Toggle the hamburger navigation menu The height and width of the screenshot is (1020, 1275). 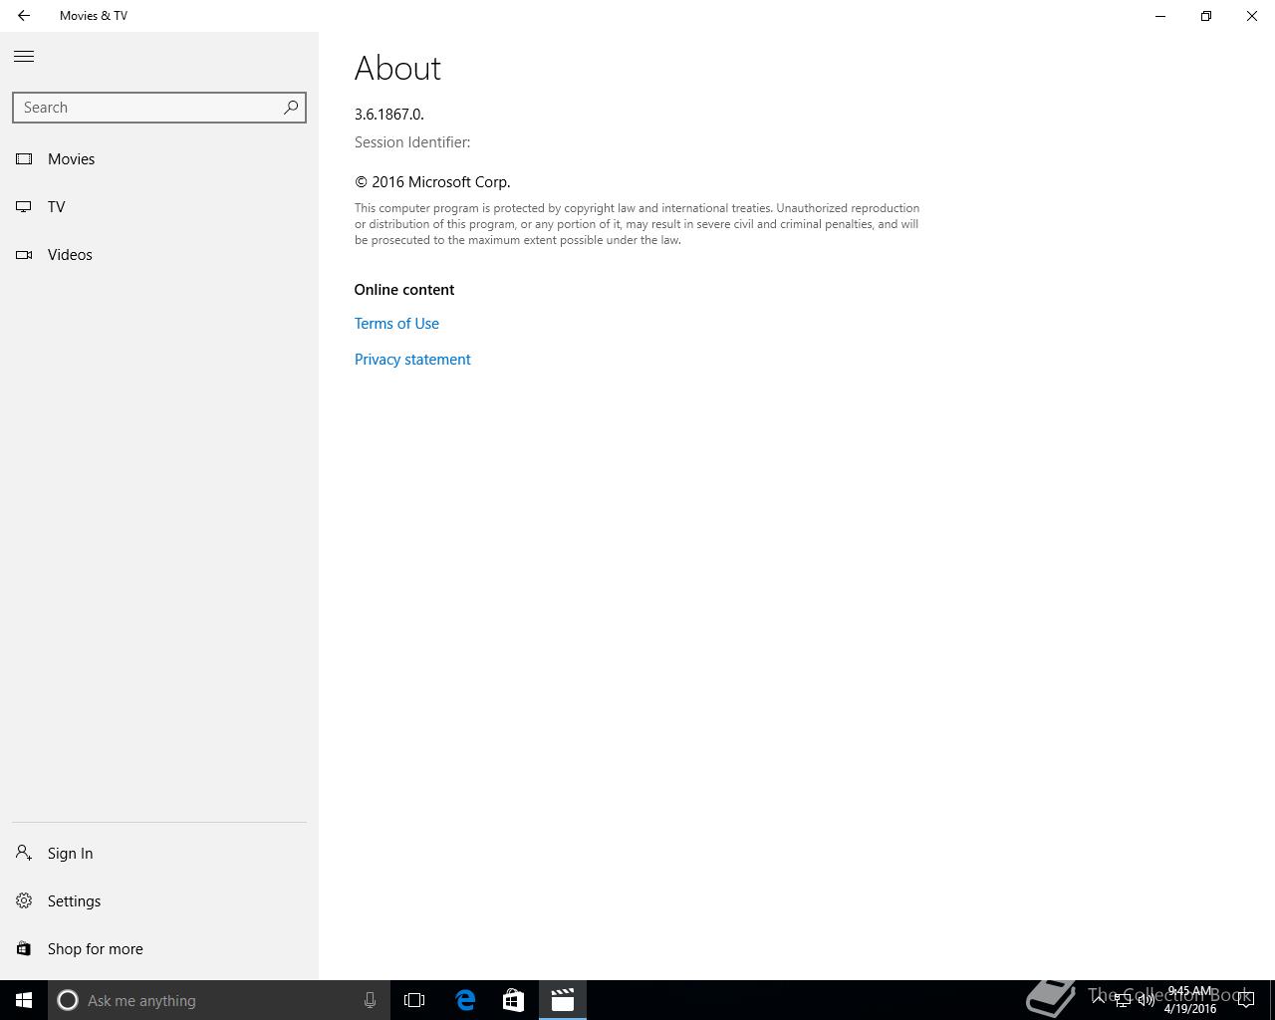point(24,57)
